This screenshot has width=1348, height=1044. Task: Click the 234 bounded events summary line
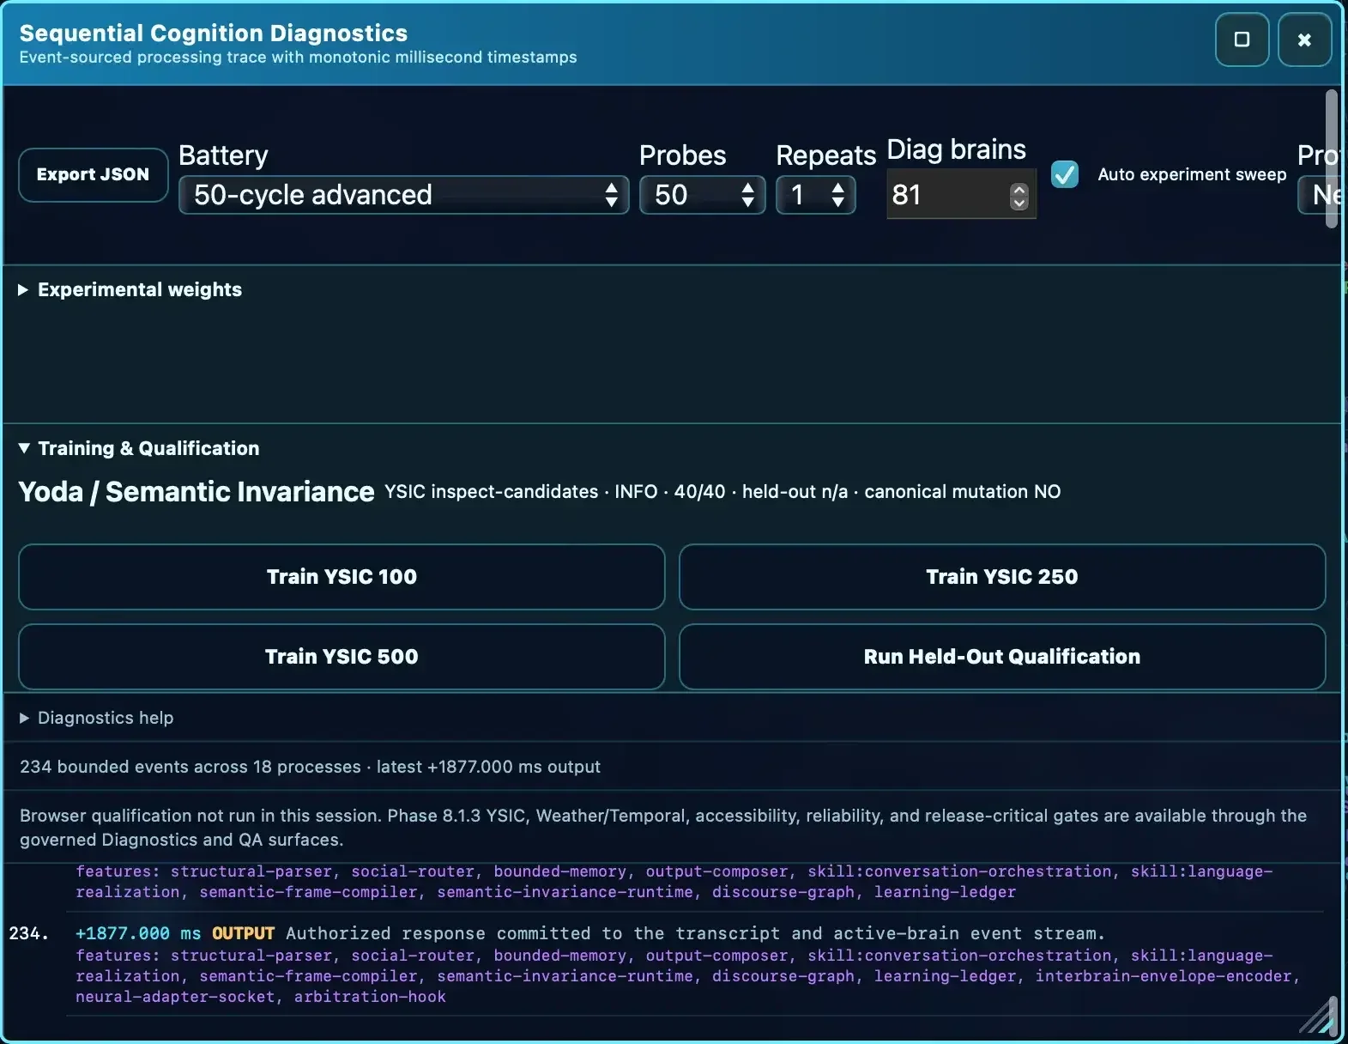[310, 767]
